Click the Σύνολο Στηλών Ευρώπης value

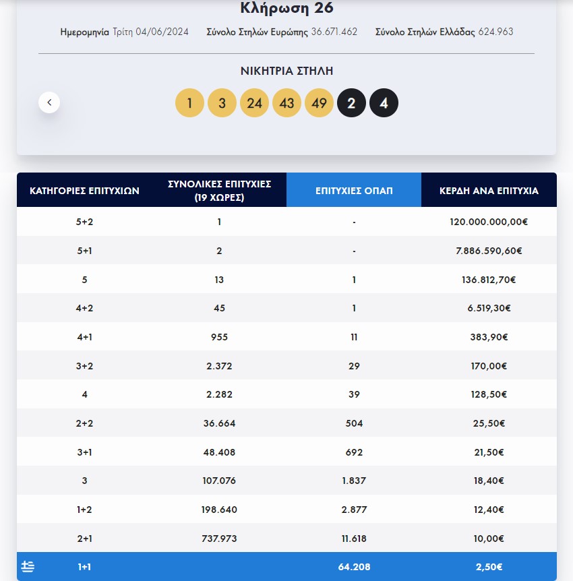tap(334, 31)
